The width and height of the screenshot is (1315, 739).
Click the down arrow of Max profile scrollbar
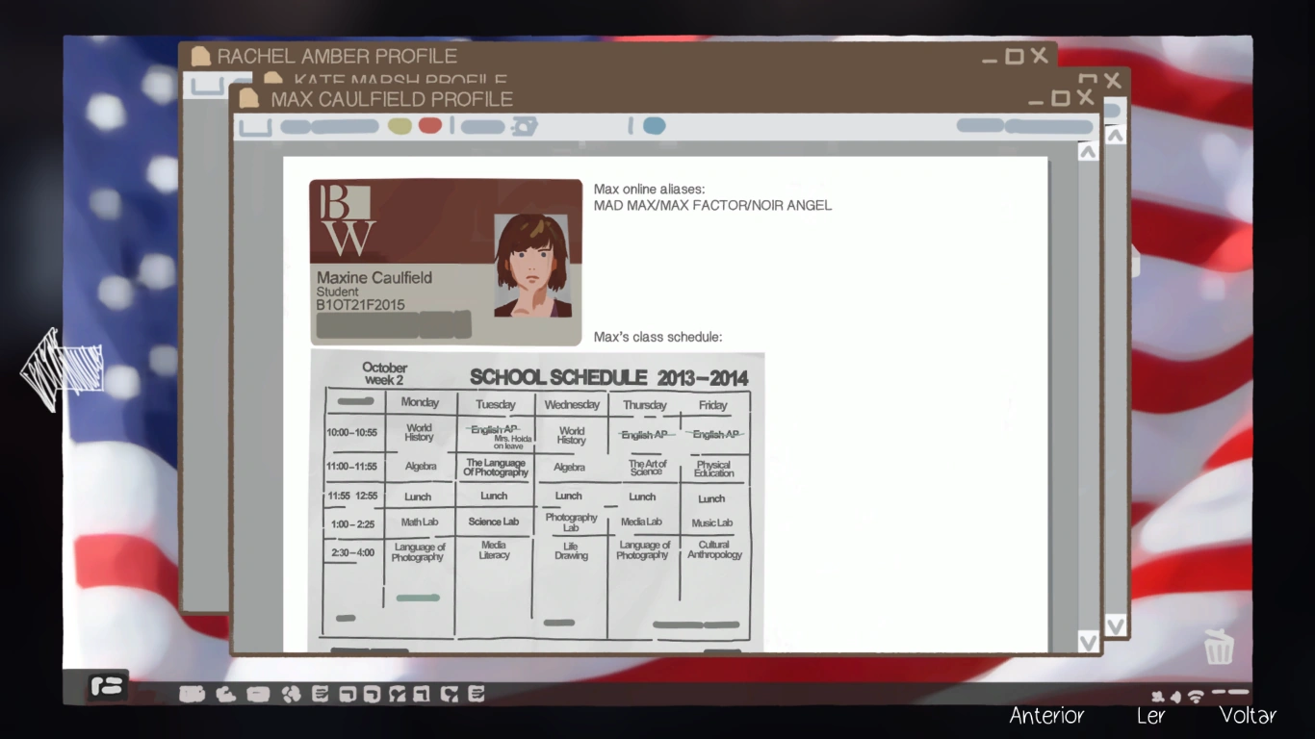1088,641
